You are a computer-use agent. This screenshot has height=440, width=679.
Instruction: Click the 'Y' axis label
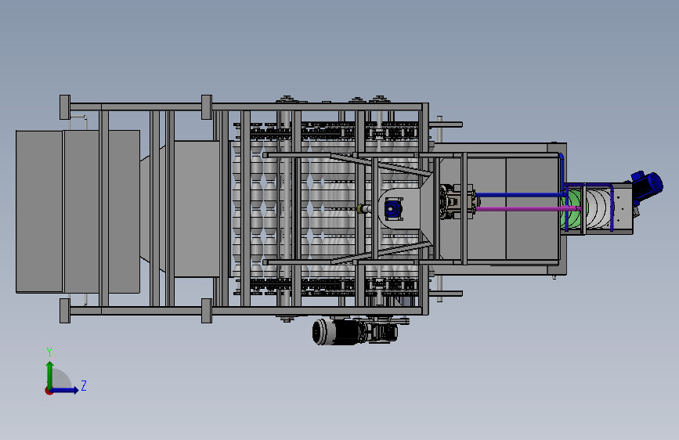[x=49, y=352]
